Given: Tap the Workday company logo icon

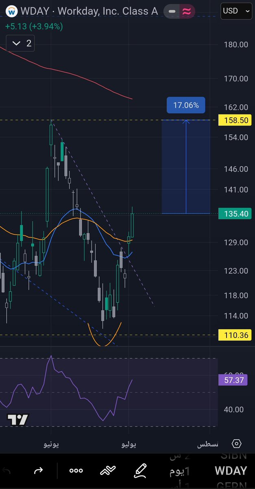Looking at the screenshot, I should point(13,12).
